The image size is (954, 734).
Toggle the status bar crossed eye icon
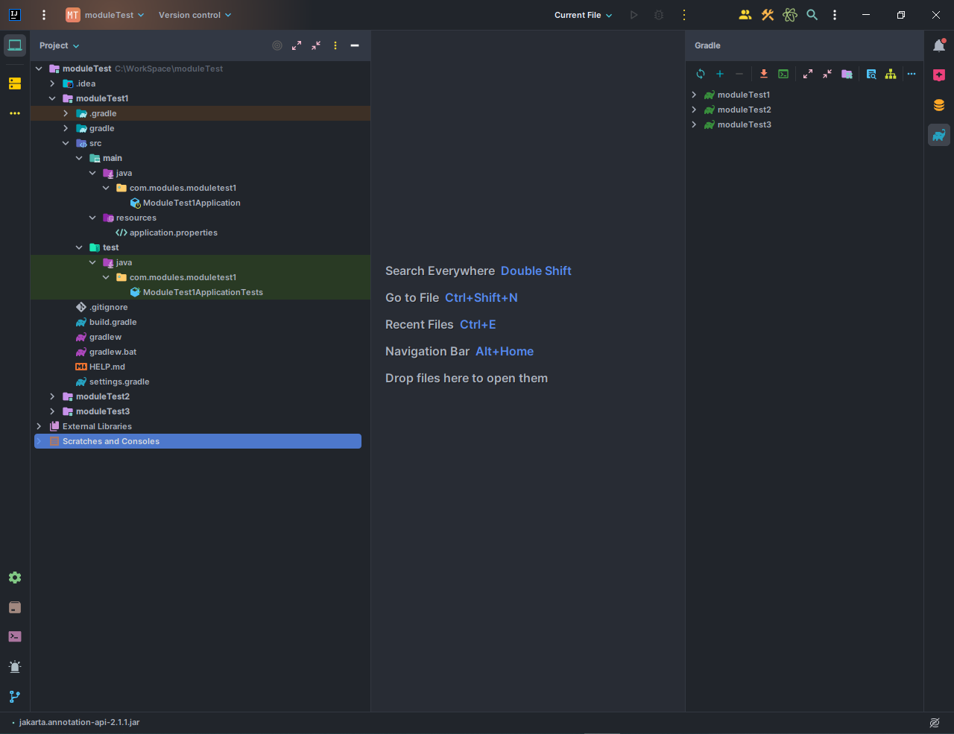(935, 723)
